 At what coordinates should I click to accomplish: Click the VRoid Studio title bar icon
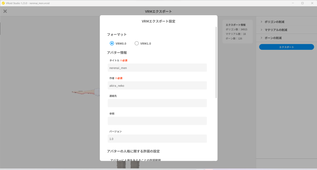[3, 3]
